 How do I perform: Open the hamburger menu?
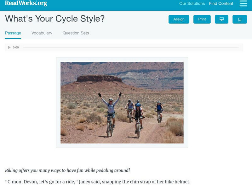pos(243,3)
